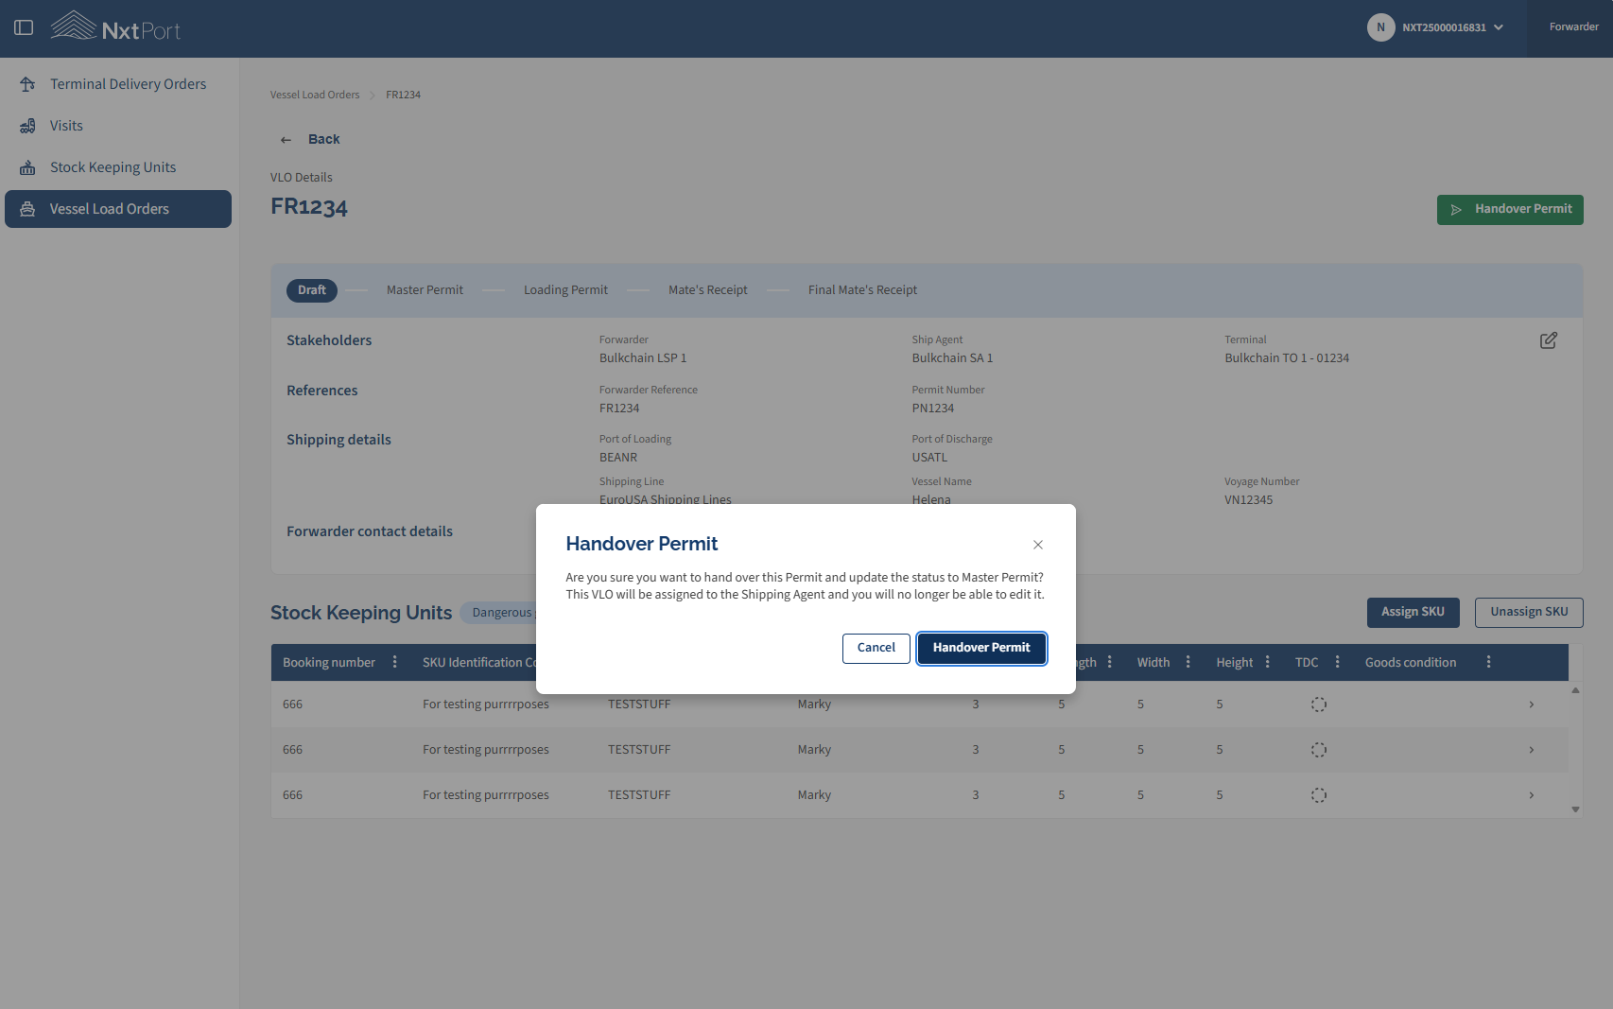Expand second SKU row chevron
This screenshot has height=1009, width=1613.
(x=1532, y=750)
